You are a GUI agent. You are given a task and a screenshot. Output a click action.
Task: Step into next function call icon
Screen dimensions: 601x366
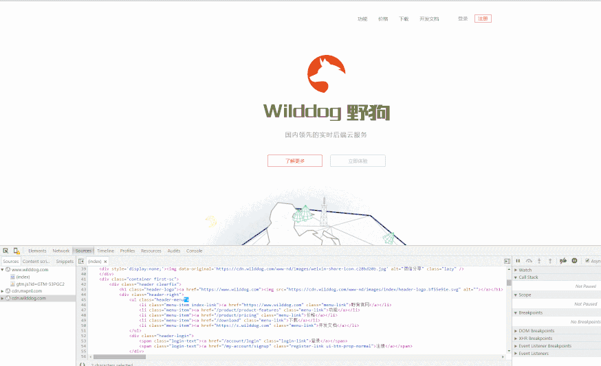[x=539, y=261]
